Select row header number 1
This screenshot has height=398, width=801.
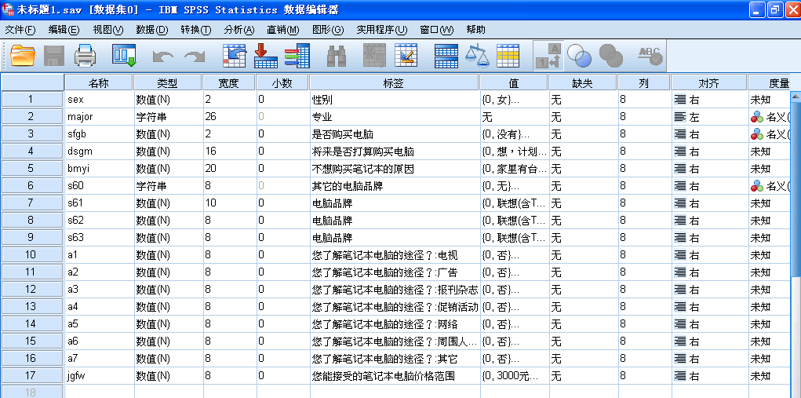point(31,100)
